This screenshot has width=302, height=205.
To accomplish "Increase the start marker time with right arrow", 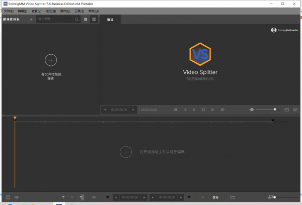I will click(144, 197).
